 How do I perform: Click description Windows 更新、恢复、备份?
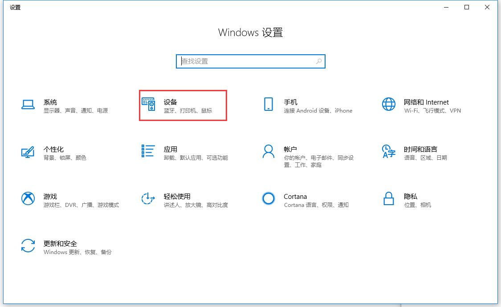pos(77,252)
